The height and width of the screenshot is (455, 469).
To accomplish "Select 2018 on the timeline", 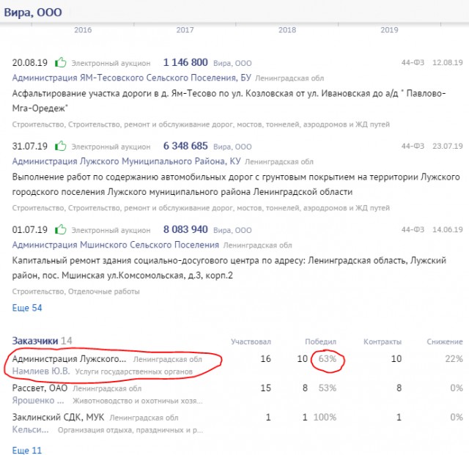I will coord(287,30).
